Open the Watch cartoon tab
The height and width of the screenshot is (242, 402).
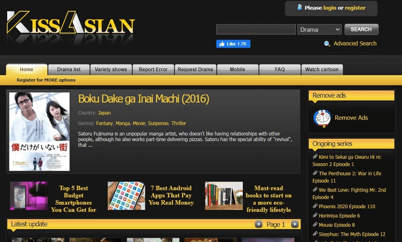[x=322, y=70]
